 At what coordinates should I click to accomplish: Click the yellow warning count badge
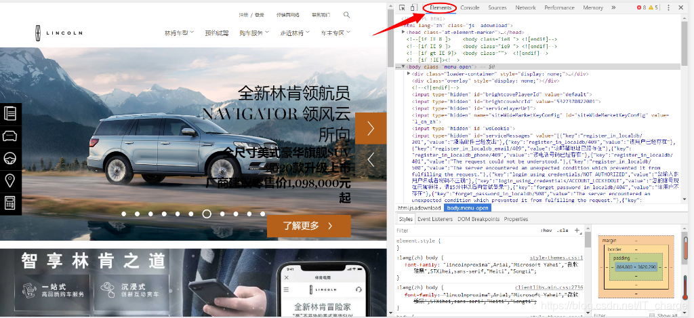coord(653,7)
